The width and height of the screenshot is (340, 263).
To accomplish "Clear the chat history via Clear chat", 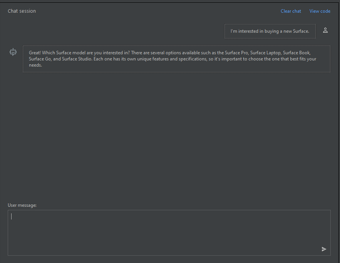I will [291, 11].
